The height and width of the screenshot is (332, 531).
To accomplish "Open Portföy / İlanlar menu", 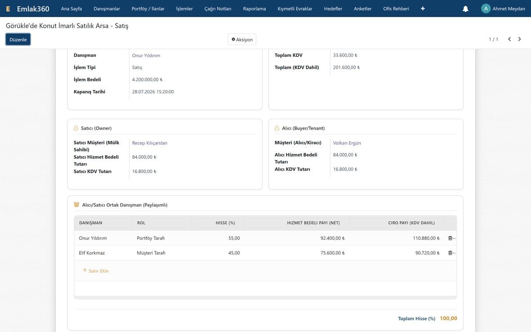I will 148,9.
